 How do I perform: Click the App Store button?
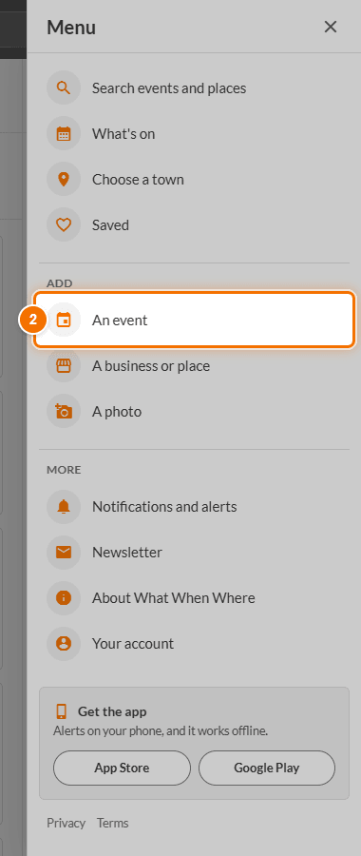[122, 768]
